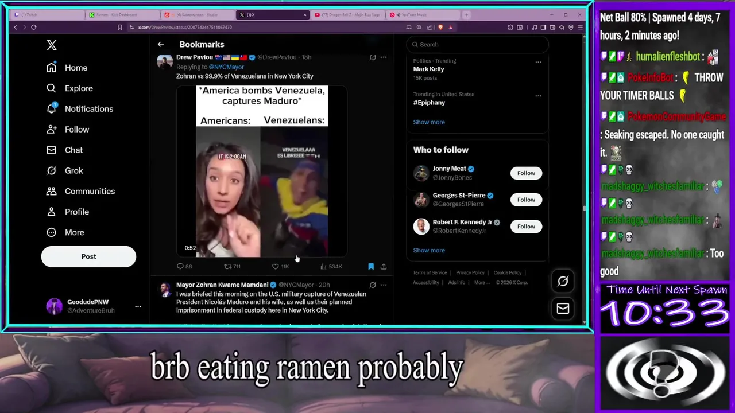The width and height of the screenshot is (735, 413).
Task: Open @NYCMayor reply-to mention link
Action: 226,67
